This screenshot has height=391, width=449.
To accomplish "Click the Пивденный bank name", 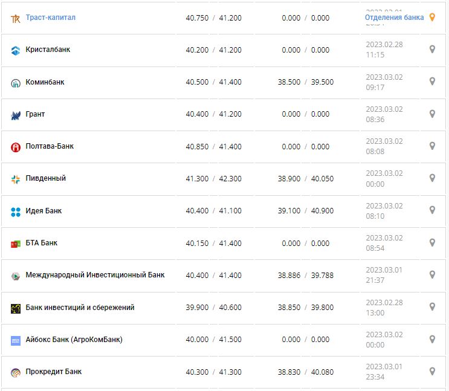I will (x=45, y=178).
